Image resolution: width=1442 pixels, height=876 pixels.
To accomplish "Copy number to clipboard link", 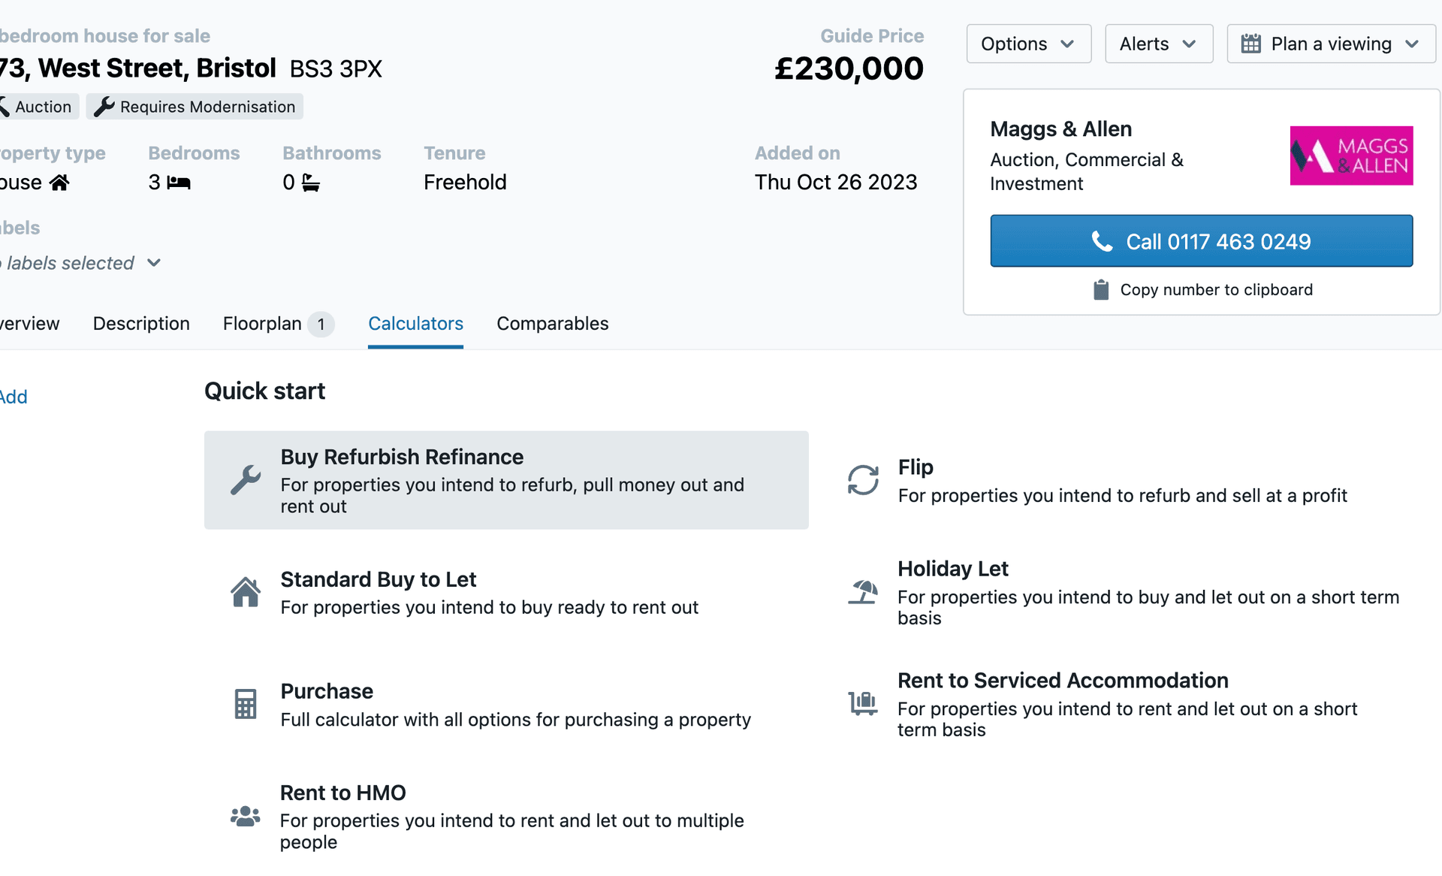I will click(x=1216, y=290).
